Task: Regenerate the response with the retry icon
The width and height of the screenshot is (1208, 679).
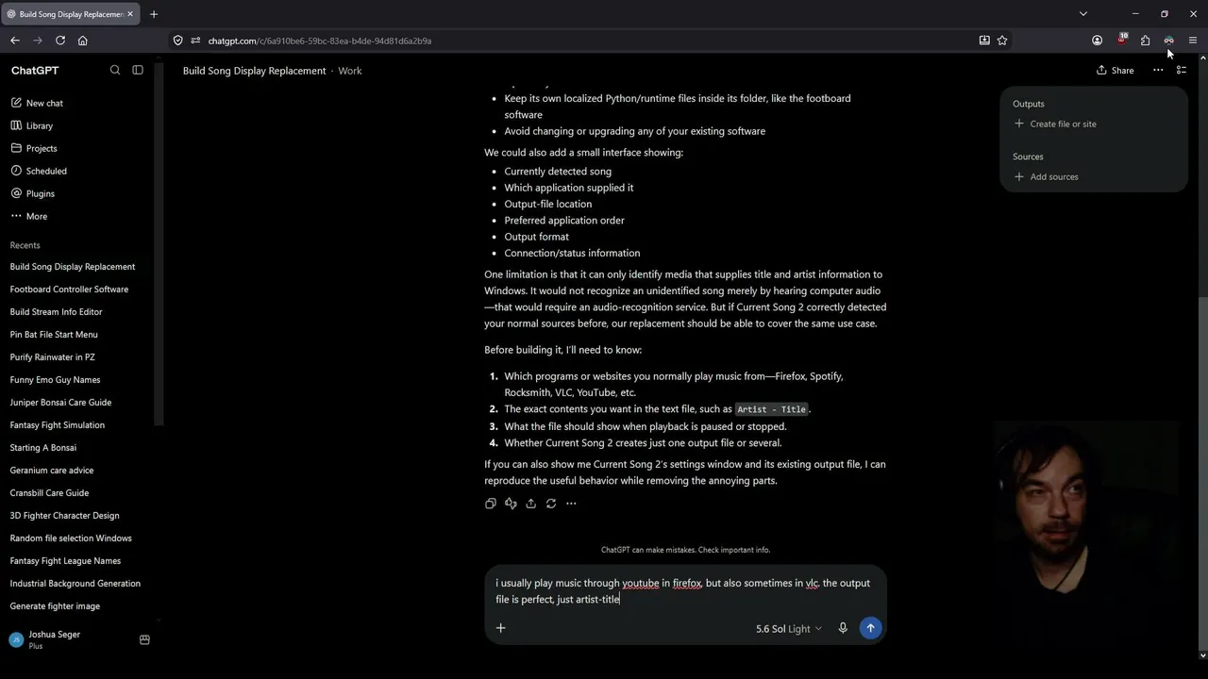Action: tap(551, 504)
